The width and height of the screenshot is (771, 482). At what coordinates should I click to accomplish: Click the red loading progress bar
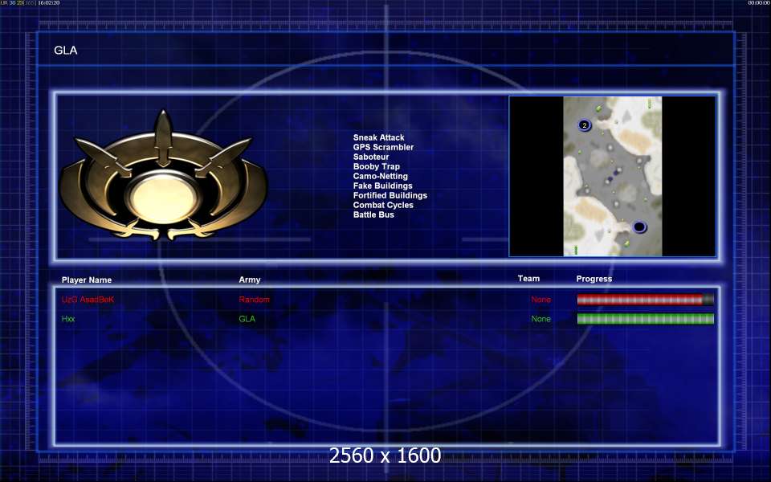[x=645, y=300]
